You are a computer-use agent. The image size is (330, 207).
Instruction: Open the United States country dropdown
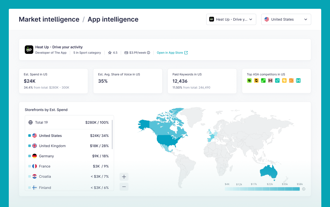(x=286, y=19)
